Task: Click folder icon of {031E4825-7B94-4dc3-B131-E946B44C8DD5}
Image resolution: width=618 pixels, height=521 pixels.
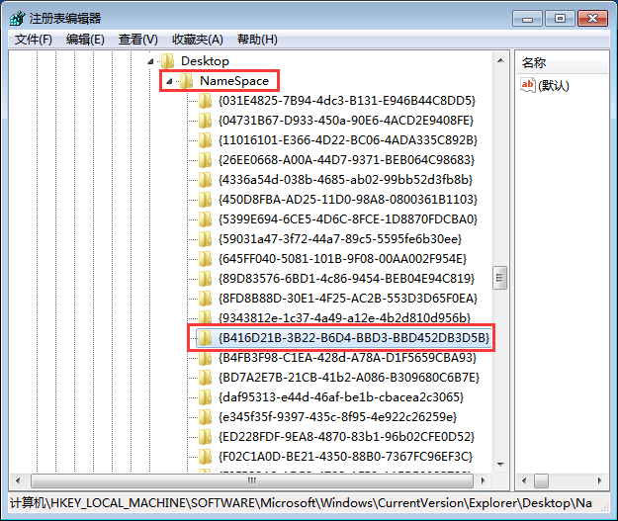Action: click(205, 101)
